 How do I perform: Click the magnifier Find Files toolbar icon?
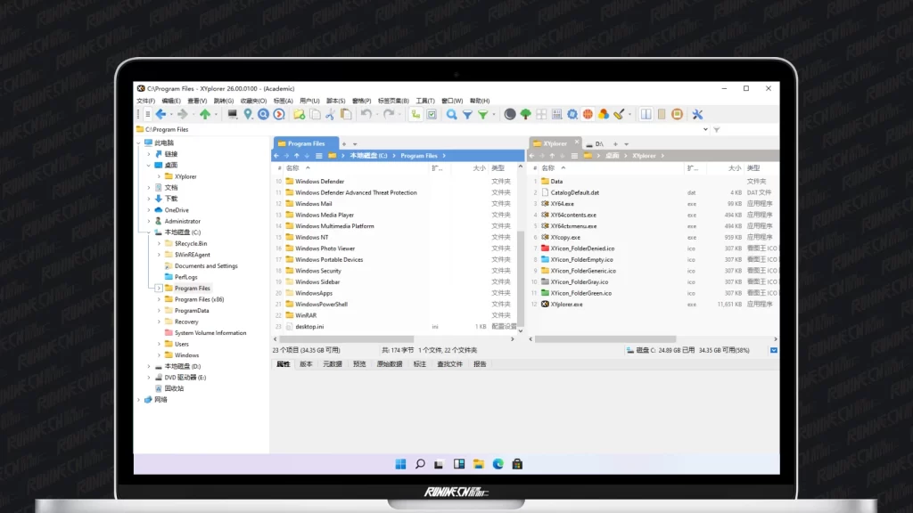[452, 114]
